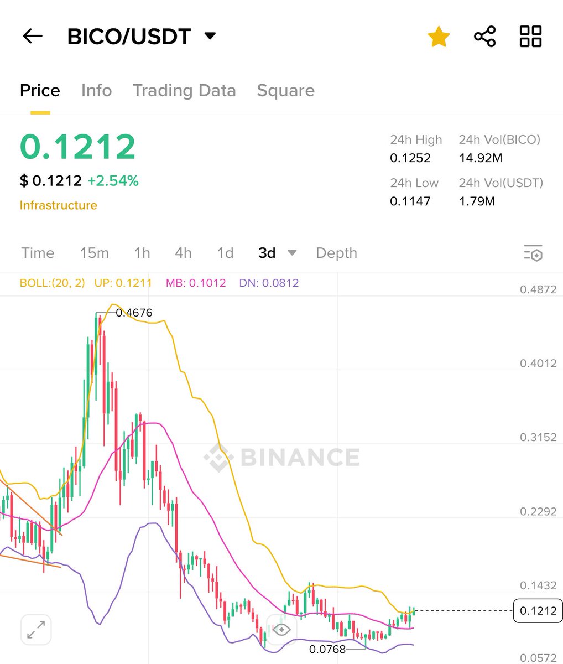The height and width of the screenshot is (664, 563).
Task: Expand the BICO/USDT pair dropdown arrow
Action: pyautogui.click(x=210, y=37)
